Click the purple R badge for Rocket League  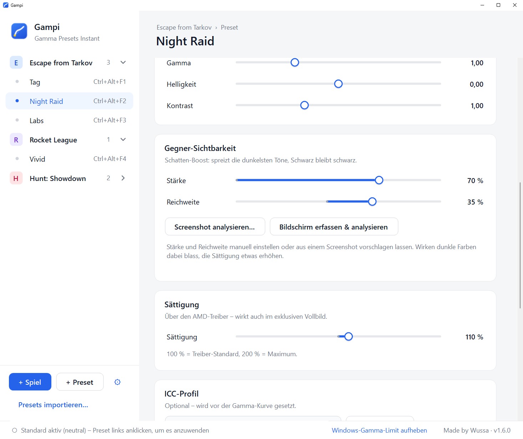click(x=16, y=140)
